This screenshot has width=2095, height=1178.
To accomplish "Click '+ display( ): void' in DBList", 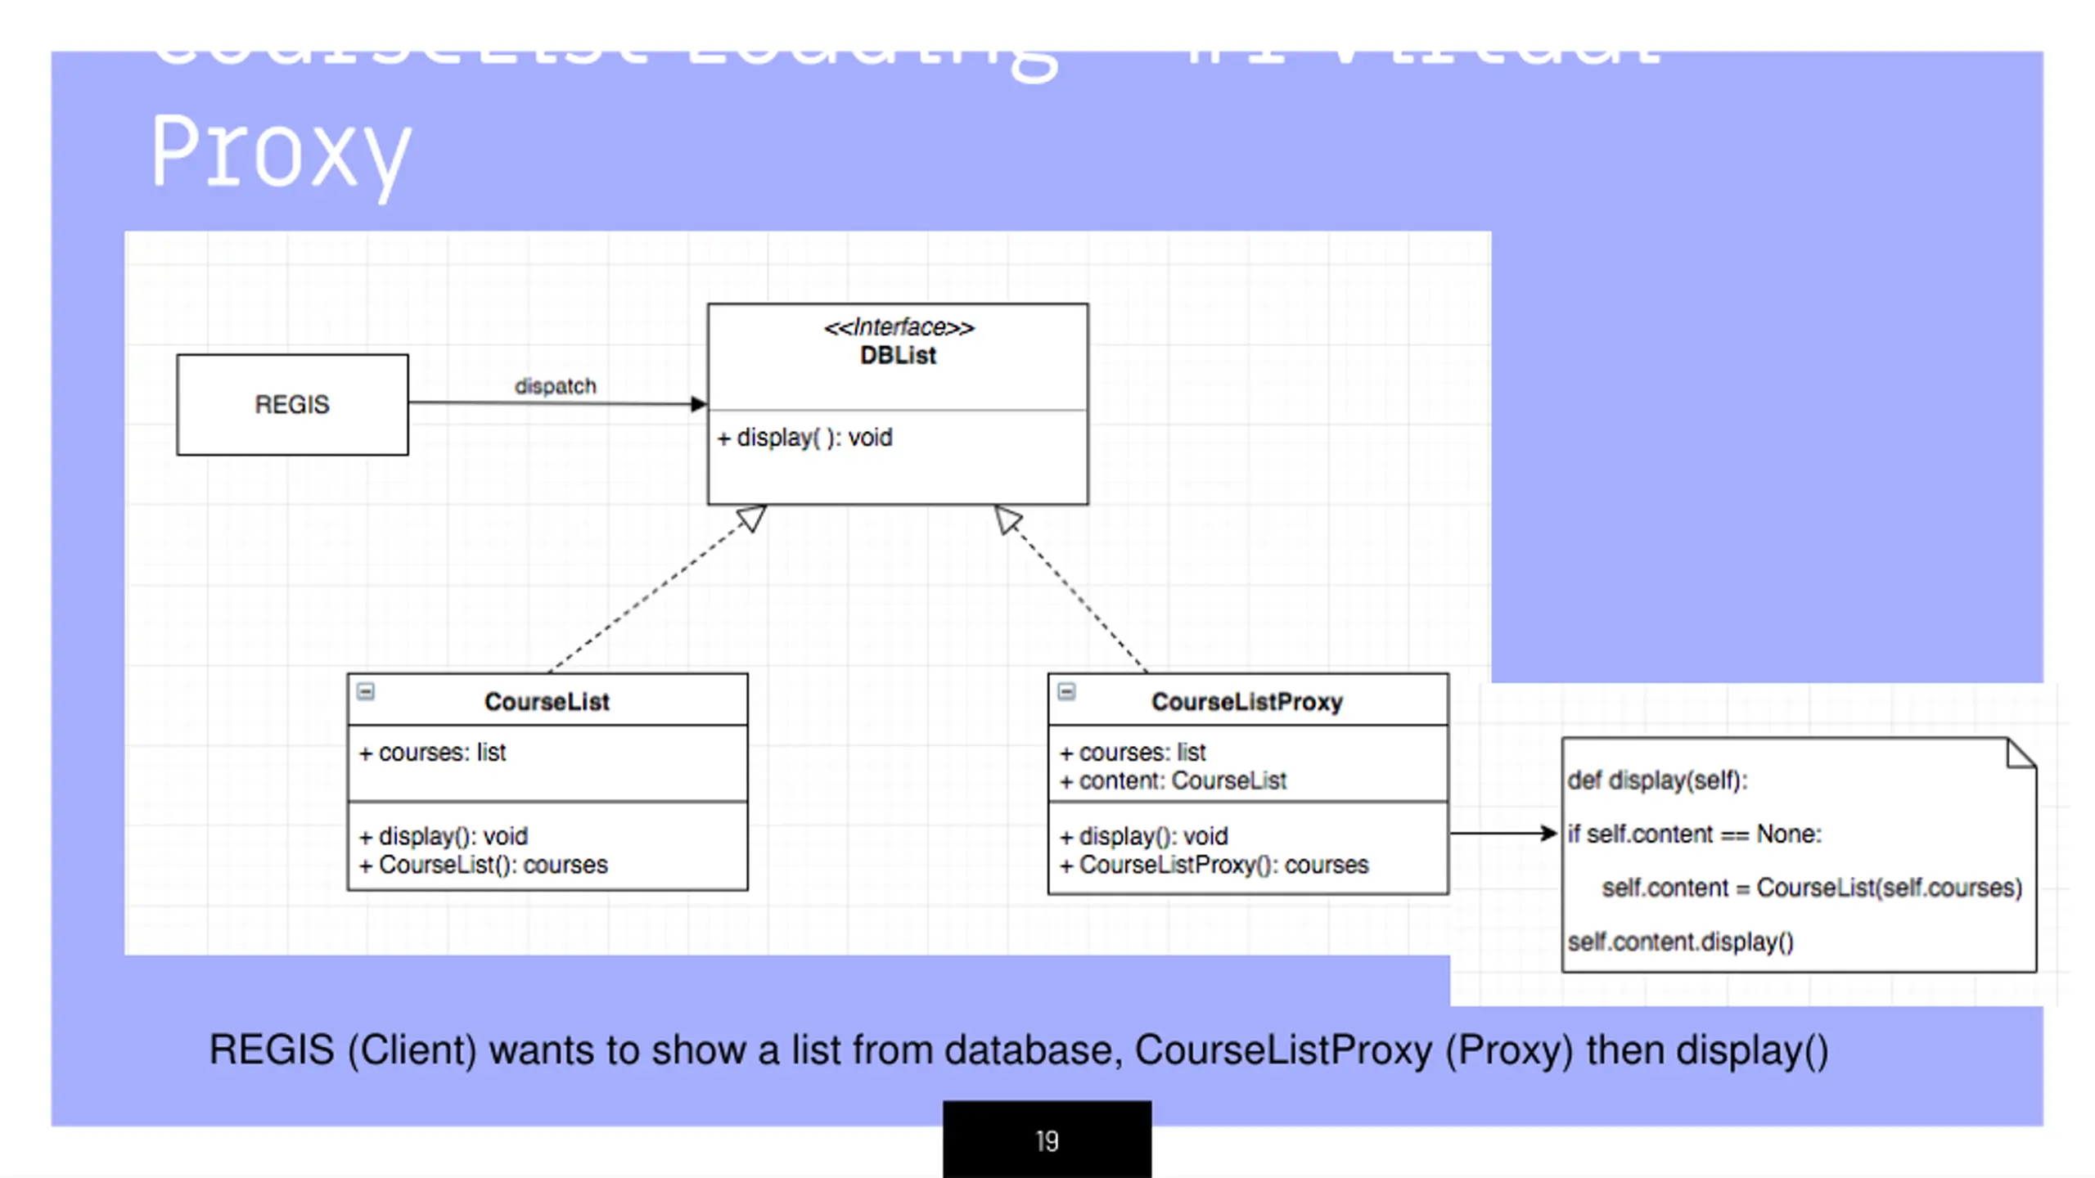I will coord(805,438).
